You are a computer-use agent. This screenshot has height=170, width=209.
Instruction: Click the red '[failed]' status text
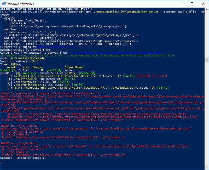coord(143,76)
